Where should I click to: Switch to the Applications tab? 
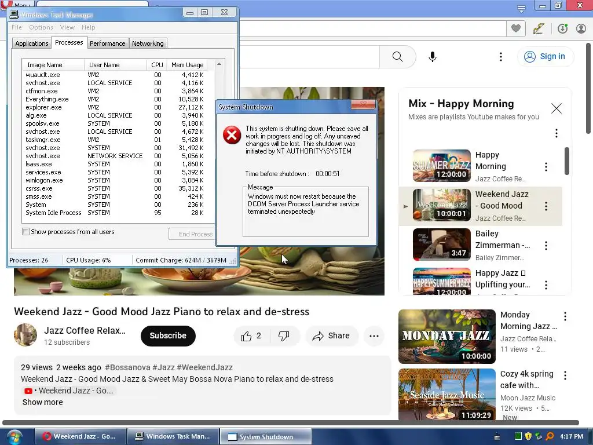pyautogui.click(x=32, y=43)
